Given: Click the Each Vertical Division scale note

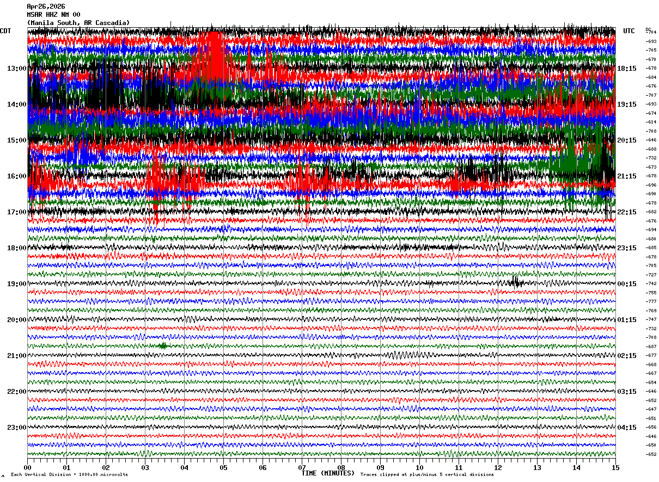Looking at the screenshot, I should click(69, 475).
